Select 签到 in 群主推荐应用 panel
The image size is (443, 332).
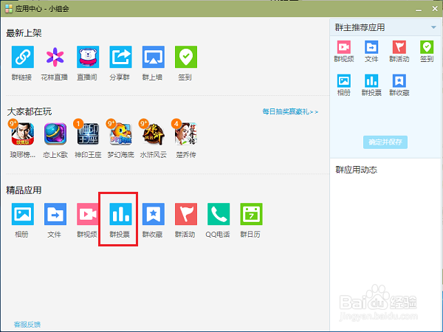427,47
